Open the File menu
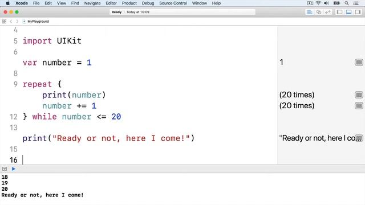Viewport: 365px width, 205px height. point(36,3)
